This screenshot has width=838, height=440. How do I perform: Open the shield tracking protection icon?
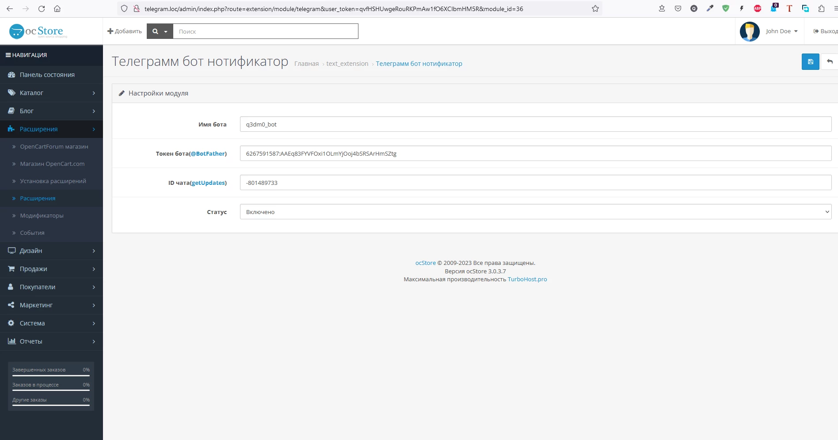click(x=124, y=8)
